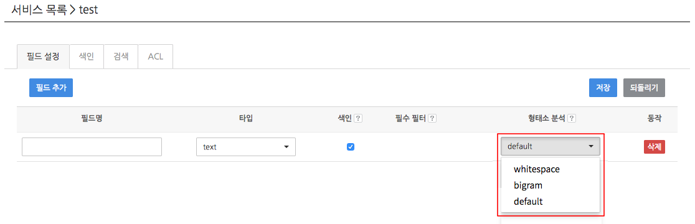Switch to the 검색 tab

coord(121,57)
